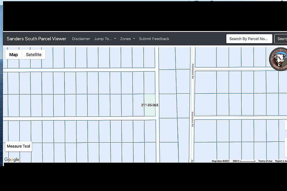This screenshot has width=287, height=191.
Task: Click the Map data ©2021 attribution text
Action: (221, 161)
